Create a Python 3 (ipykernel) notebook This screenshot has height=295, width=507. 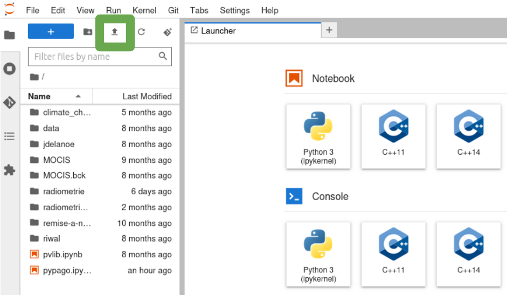click(318, 136)
